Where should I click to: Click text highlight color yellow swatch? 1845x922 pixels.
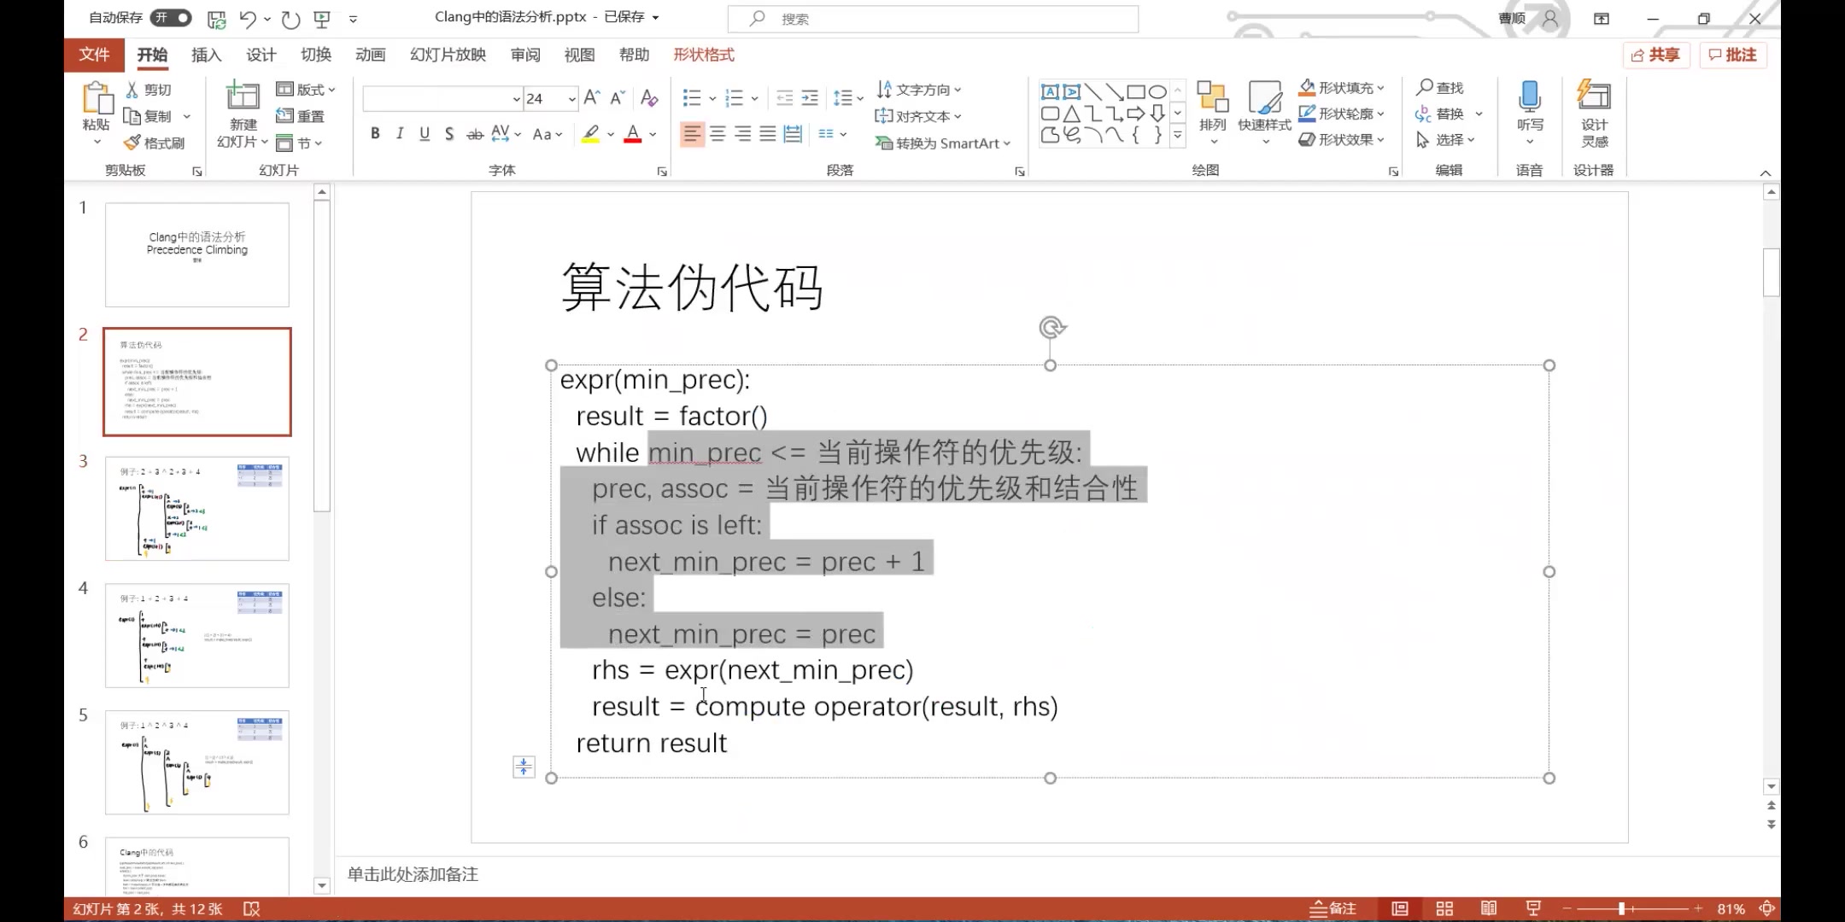(x=590, y=134)
